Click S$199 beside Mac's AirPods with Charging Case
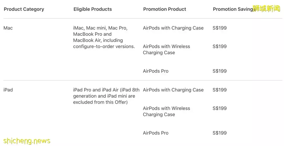The width and height of the screenshot is (284, 146). [x=219, y=28]
